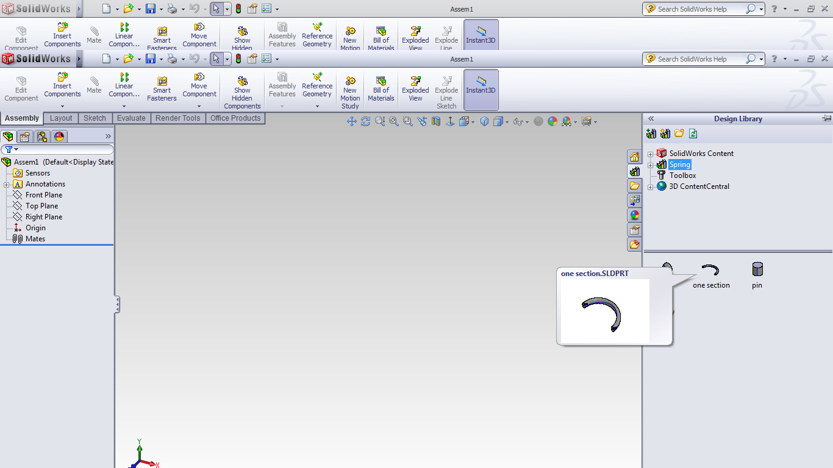Click the View Settings monitor icon
Image resolution: width=833 pixels, height=468 pixels.
point(586,121)
